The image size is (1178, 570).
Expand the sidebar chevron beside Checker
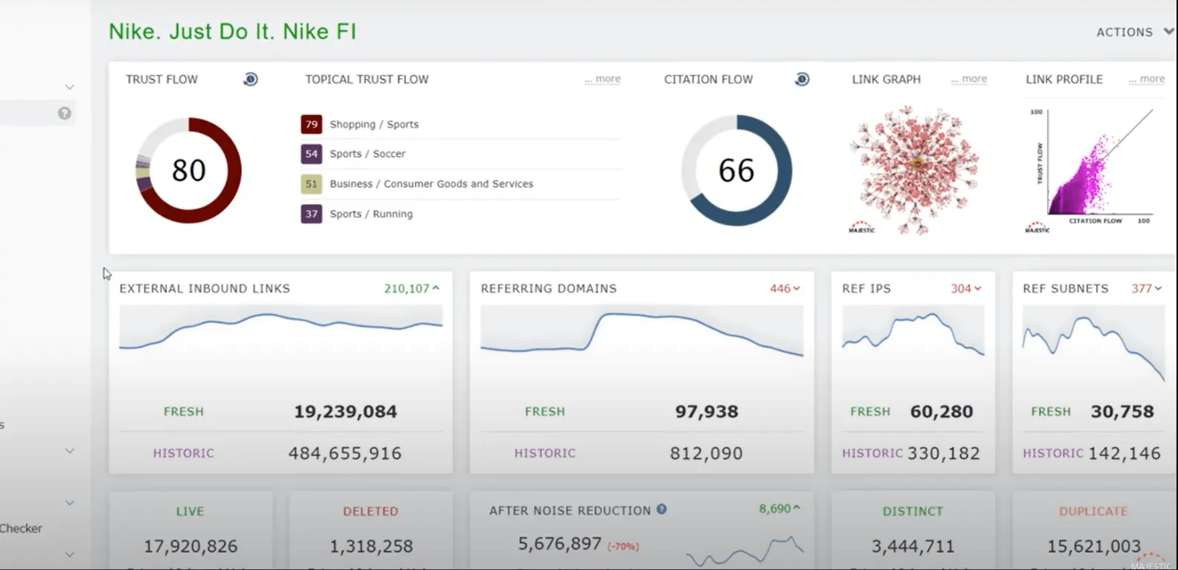70,503
